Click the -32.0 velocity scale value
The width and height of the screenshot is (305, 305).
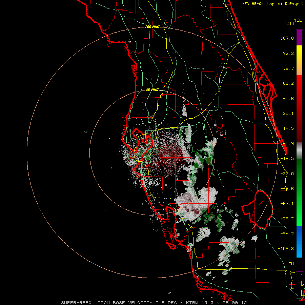click(x=287, y=174)
